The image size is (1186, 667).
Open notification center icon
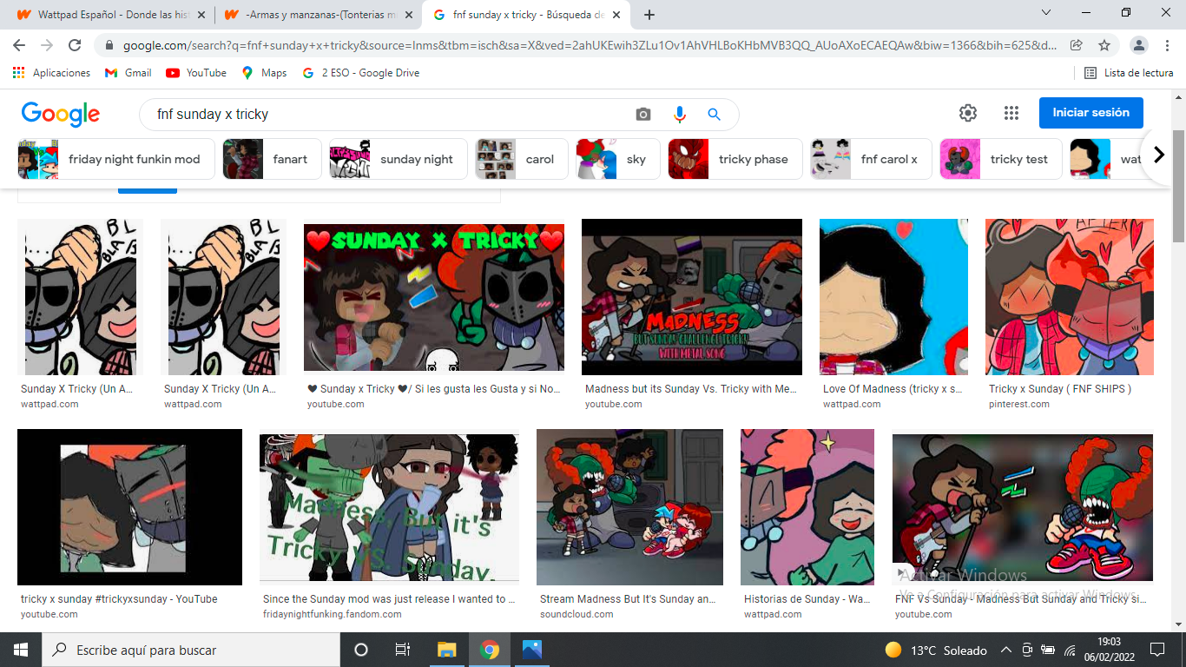(x=1157, y=650)
